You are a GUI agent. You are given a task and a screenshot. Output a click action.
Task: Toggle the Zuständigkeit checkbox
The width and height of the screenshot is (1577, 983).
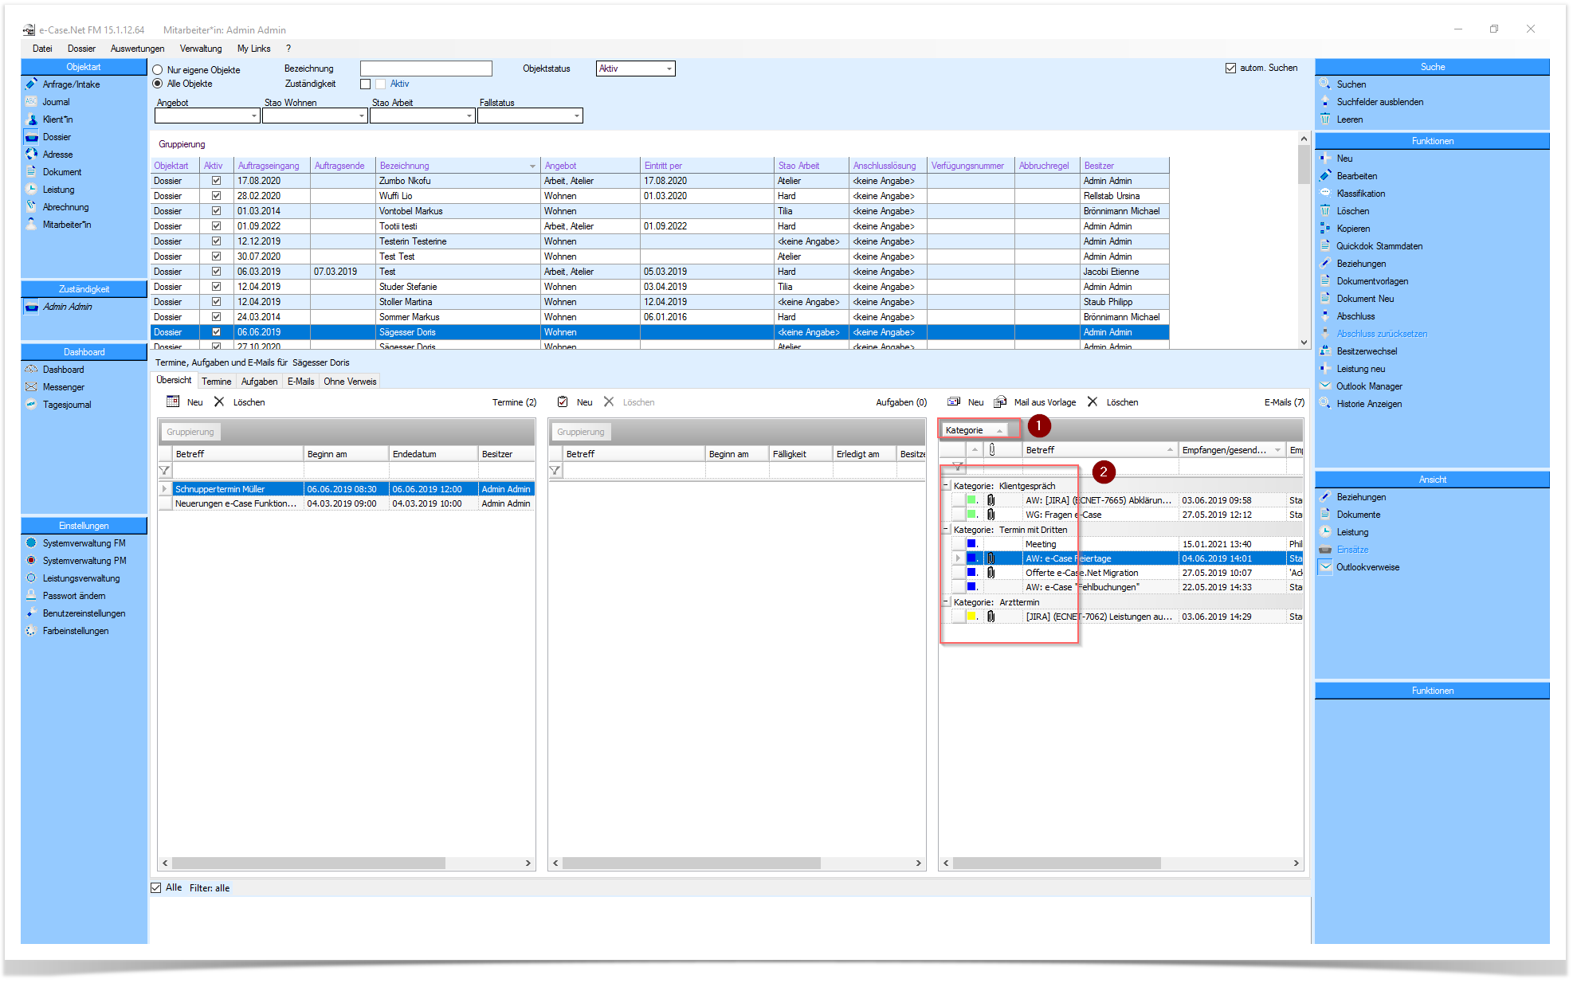366,84
